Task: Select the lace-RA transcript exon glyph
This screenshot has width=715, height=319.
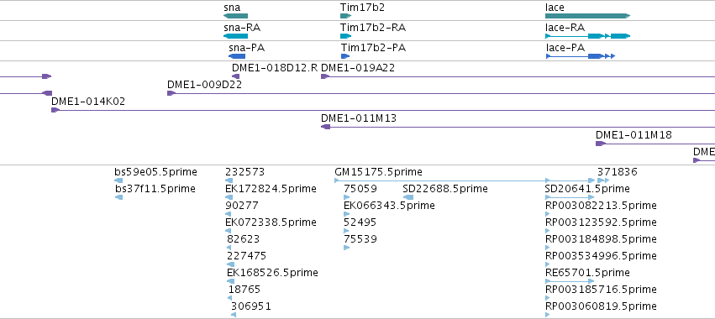Action: click(588, 36)
